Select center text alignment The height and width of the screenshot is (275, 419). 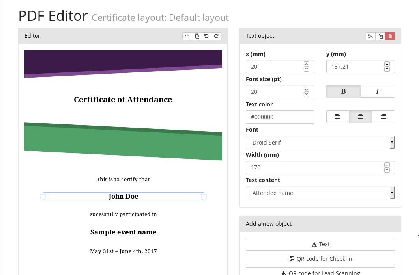(360, 117)
